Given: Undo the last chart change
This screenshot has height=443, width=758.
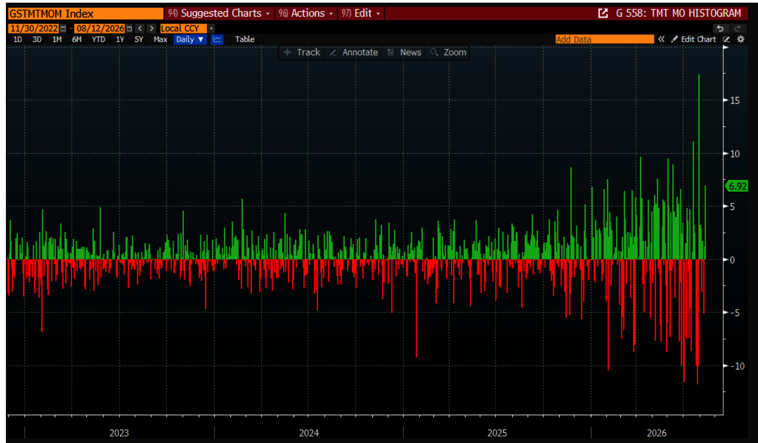Looking at the screenshot, I should [x=721, y=28].
